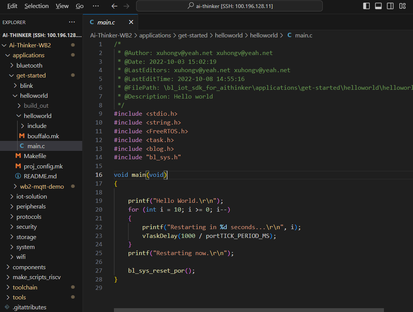This screenshot has height=312, width=413.
Task: Toggle the secondary side bar layout icon
Action: coord(390,6)
